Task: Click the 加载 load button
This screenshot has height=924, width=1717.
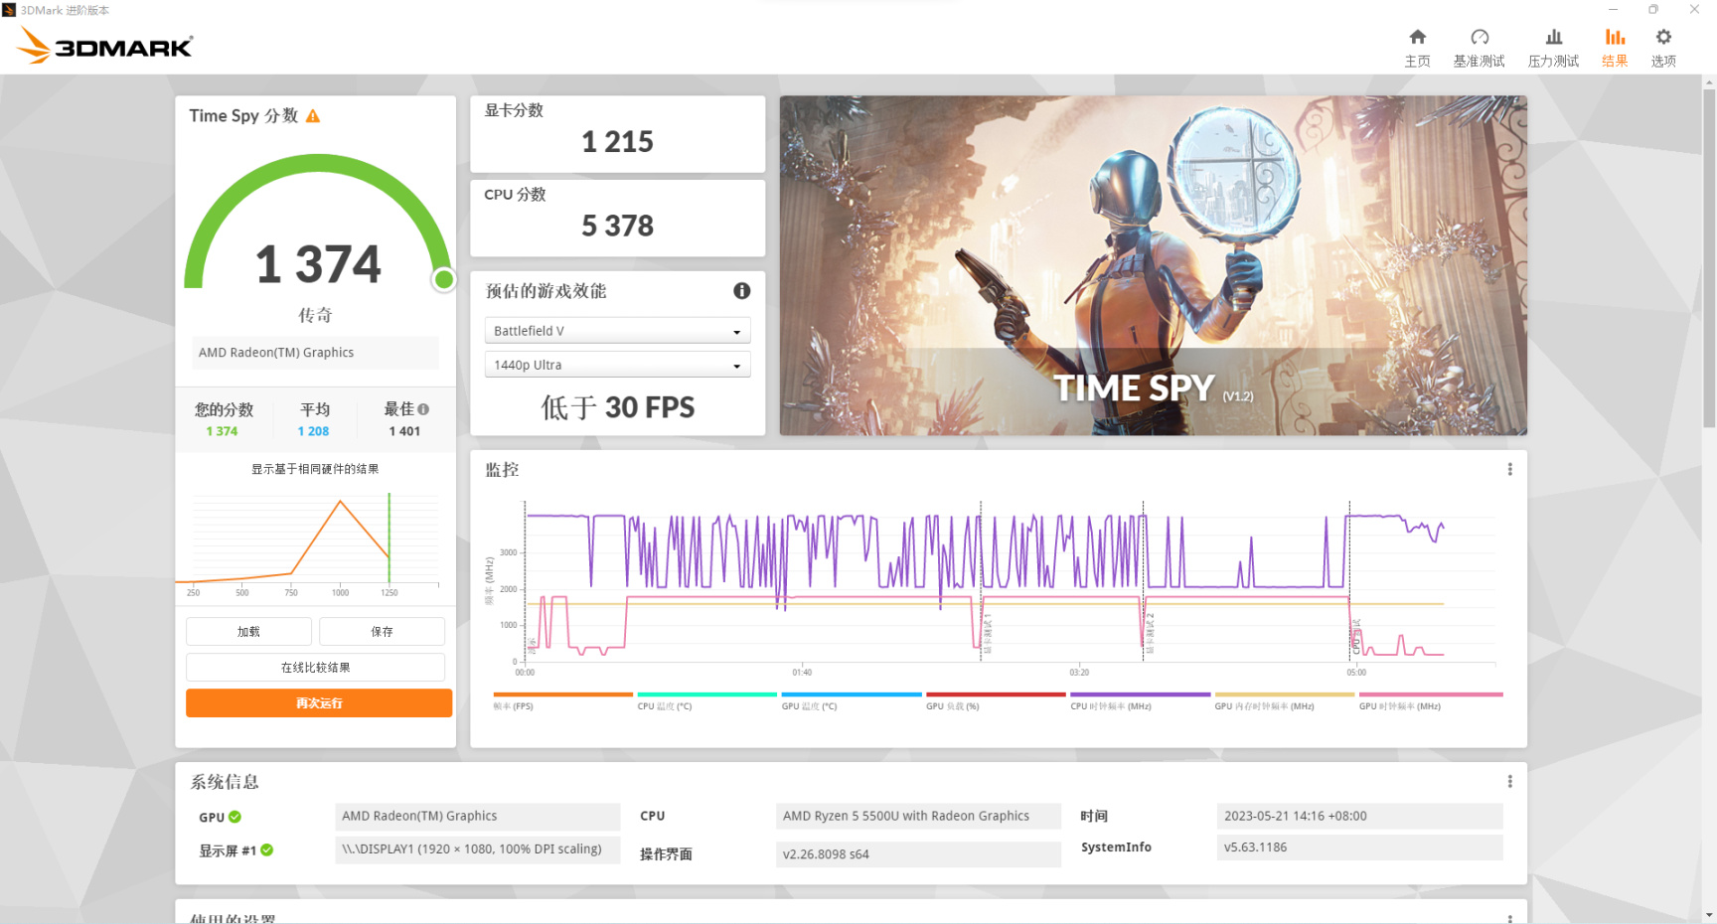Action: [248, 632]
